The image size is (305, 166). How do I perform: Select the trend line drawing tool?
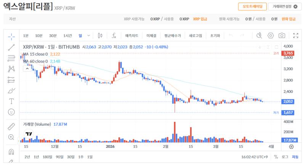pyautogui.click(x=11, y=47)
